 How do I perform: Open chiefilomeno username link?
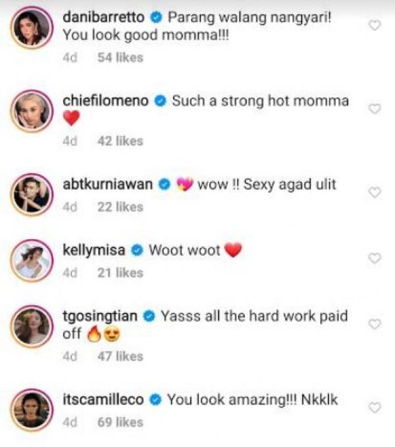(x=107, y=101)
